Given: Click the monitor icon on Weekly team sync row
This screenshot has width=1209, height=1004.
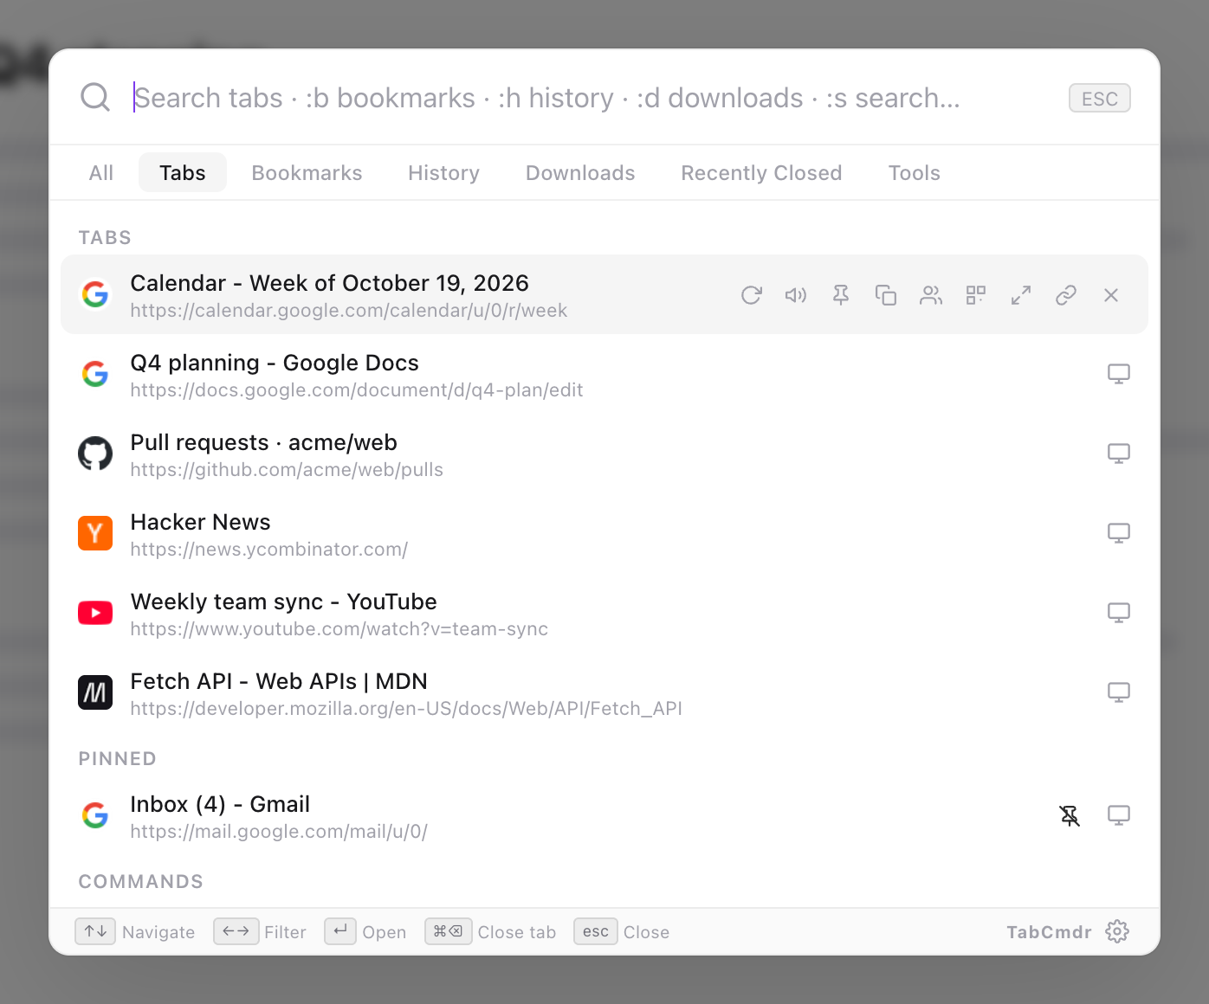Looking at the screenshot, I should [x=1119, y=613].
